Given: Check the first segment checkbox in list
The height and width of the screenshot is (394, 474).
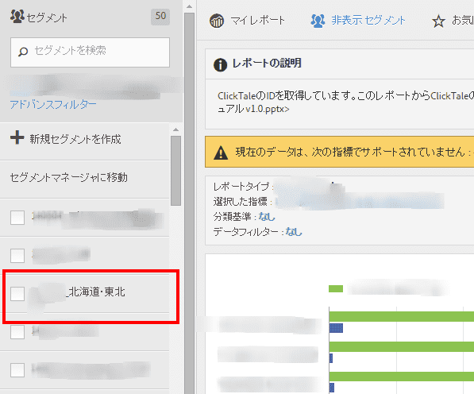Looking at the screenshot, I should 17,218.
